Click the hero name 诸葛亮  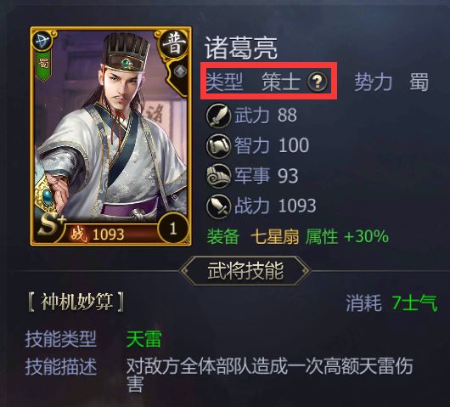(x=241, y=48)
